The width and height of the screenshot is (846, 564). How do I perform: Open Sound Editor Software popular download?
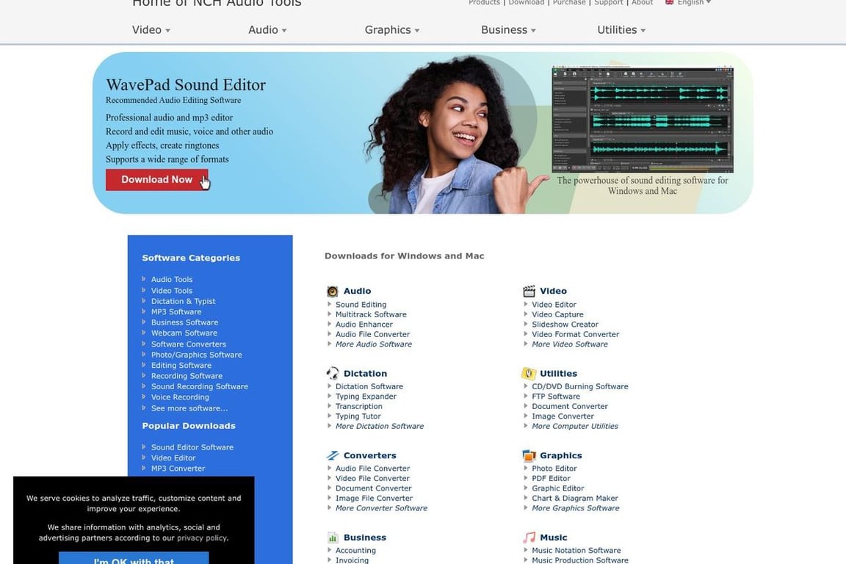[192, 447]
